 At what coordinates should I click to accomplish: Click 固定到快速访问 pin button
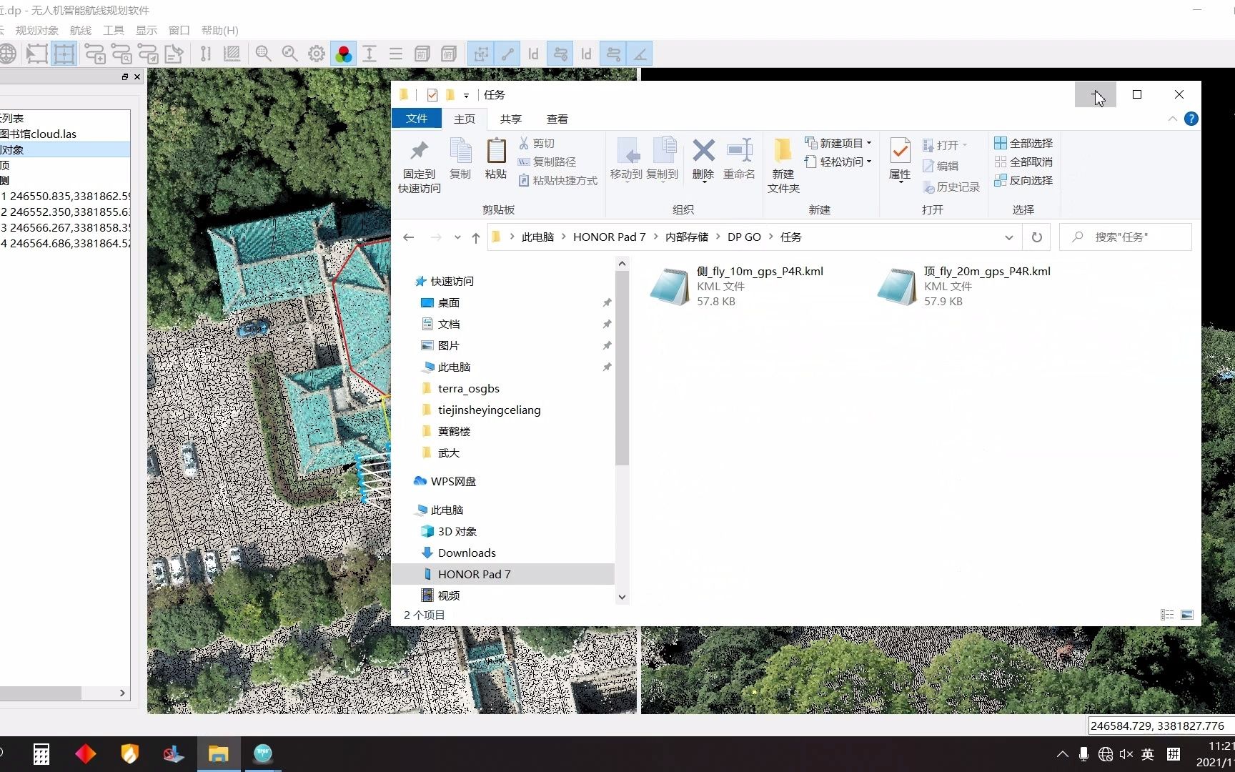click(x=420, y=167)
